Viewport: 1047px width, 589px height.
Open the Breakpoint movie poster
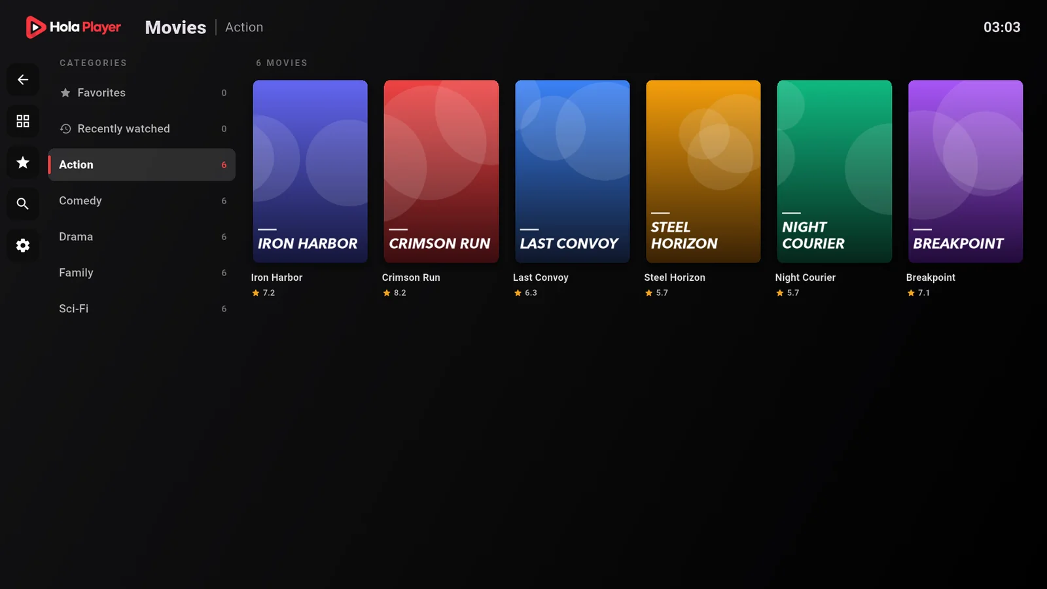(x=966, y=171)
